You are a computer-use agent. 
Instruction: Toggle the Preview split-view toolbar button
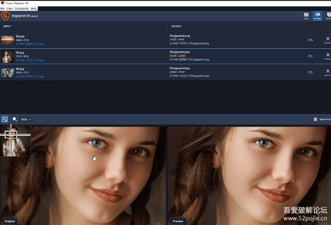click(317, 16)
